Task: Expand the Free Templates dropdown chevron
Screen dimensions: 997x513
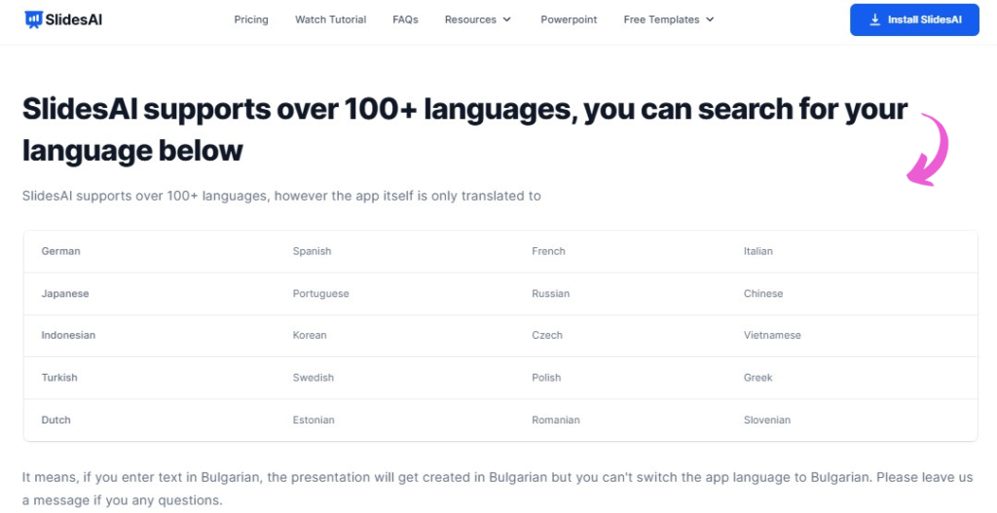Action: pyautogui.click(x=710, y=19)
